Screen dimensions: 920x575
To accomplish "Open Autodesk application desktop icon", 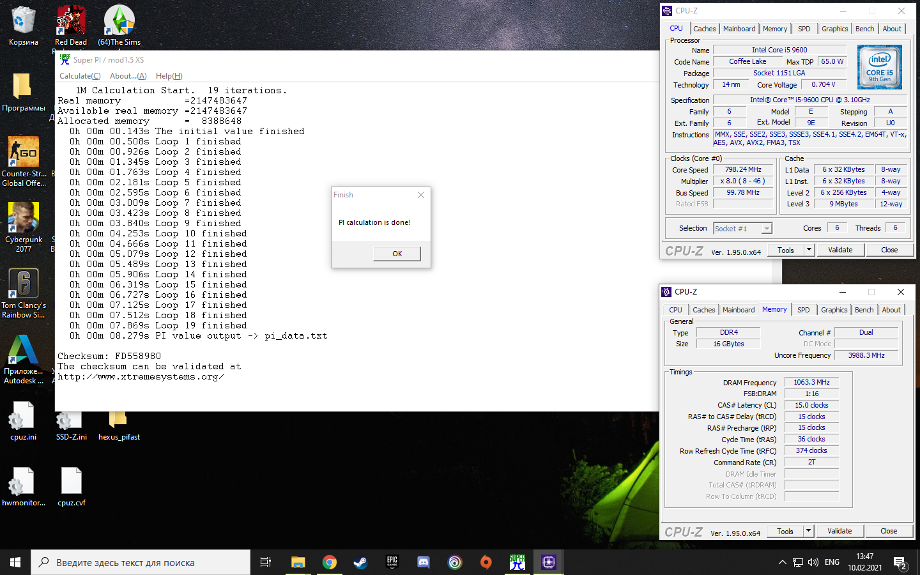I will pos(23,359).
